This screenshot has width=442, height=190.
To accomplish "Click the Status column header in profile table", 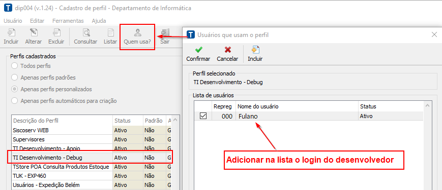I will [x=128, y=121].
